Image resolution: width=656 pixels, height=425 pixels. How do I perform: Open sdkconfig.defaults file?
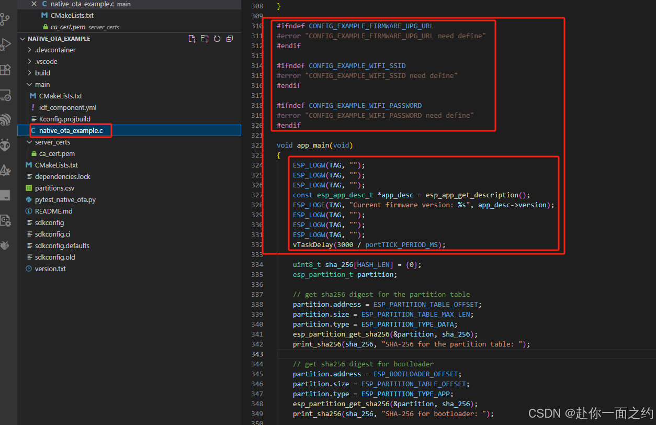click(x=62, y=246)
